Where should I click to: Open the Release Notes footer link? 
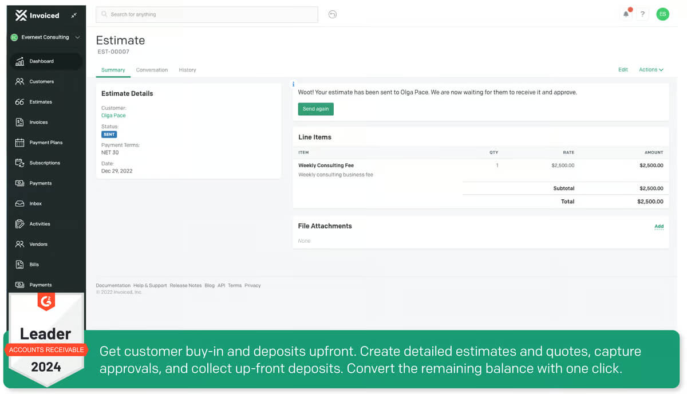tap(185, 285)
